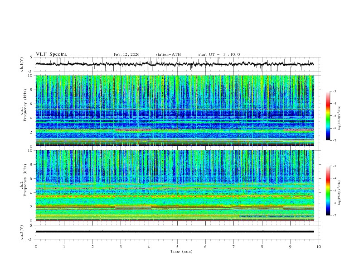
Task: Click the ch.2 "Frequency (kHz)" axis label
Action: point(25,180)
